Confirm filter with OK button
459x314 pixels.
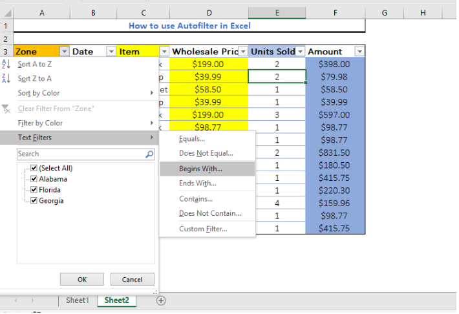82,280
